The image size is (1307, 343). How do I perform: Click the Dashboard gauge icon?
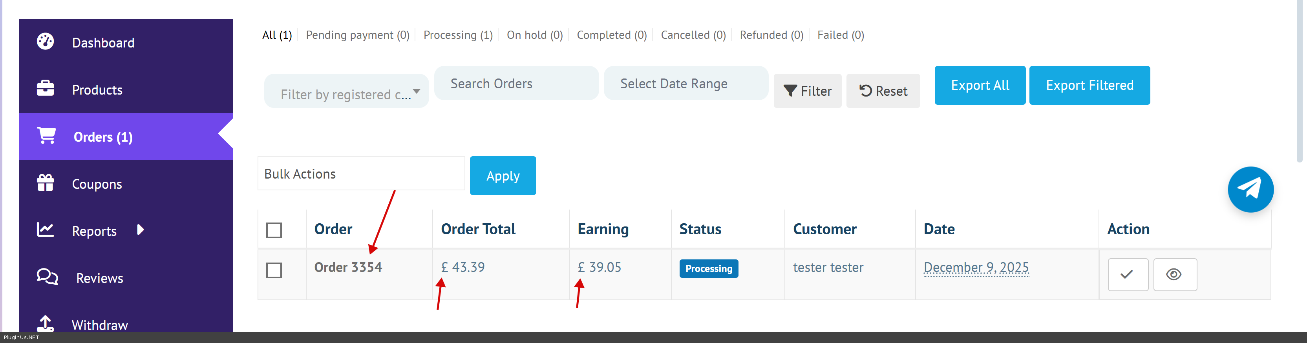point(45,42)
